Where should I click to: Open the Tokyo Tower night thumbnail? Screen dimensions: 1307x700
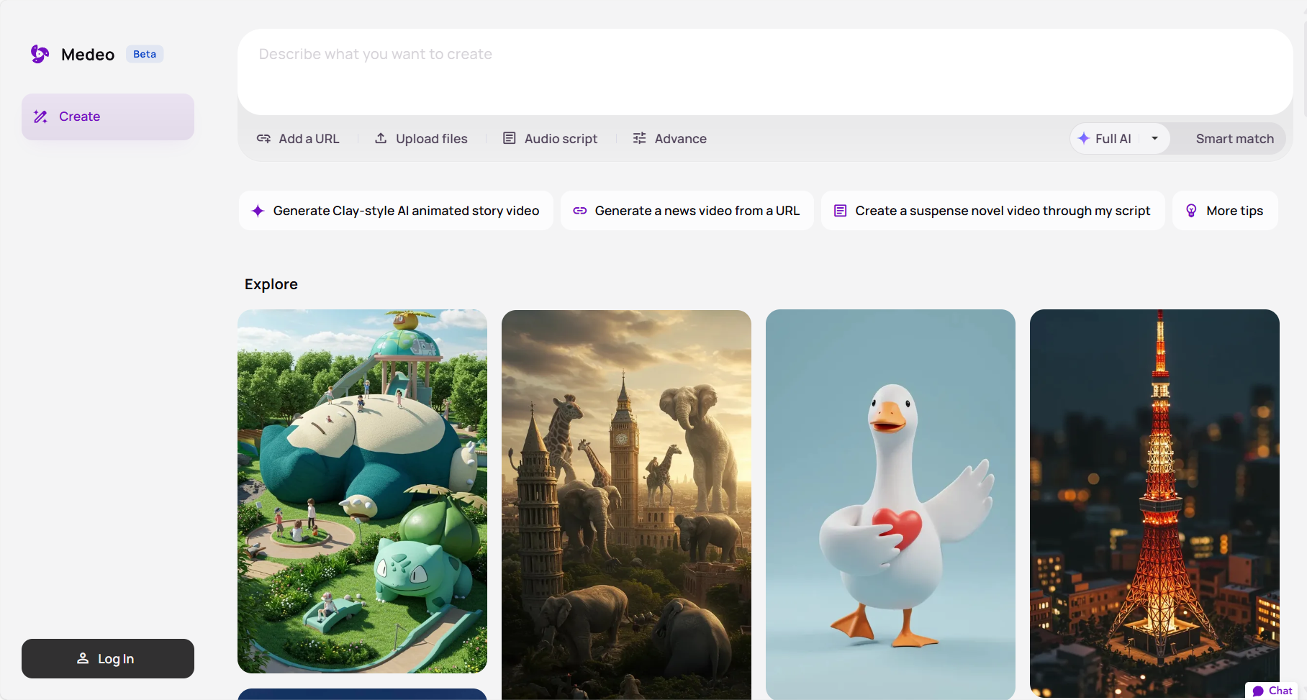pyautogui.click(x=1154, y=504)
